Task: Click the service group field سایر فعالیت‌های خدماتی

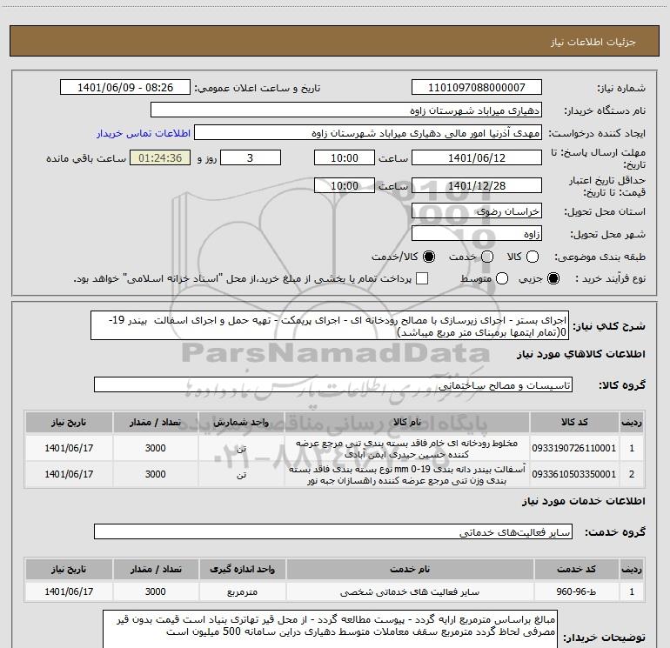Action: tap(333, 531)
